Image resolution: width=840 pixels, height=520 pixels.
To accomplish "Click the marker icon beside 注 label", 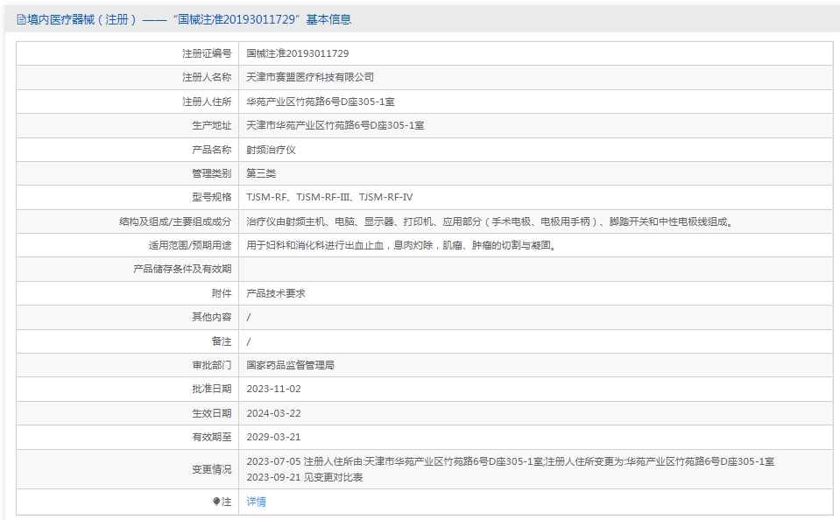I will point(216,502).
